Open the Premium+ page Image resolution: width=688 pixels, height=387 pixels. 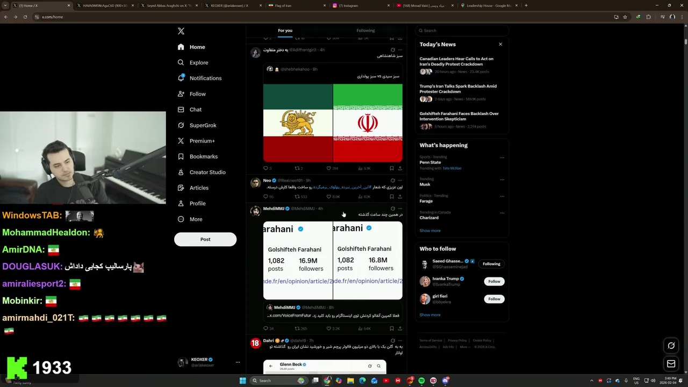pos(196,141)
